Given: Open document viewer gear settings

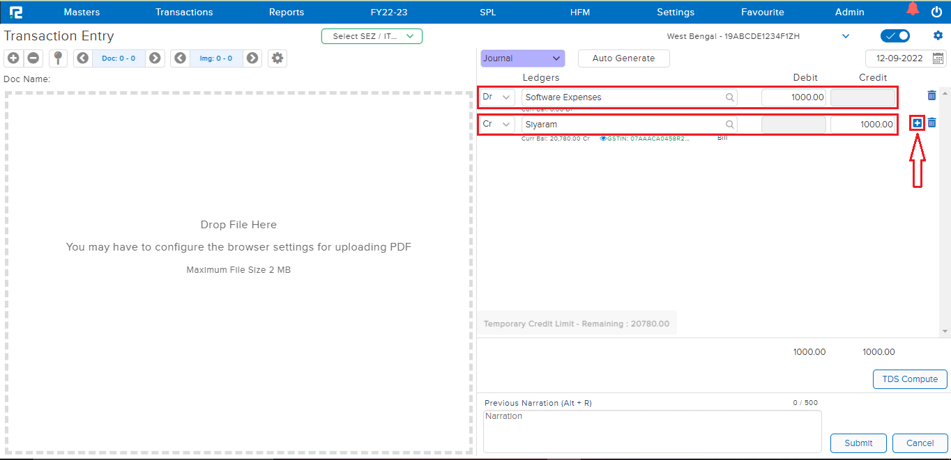Looking at the screenshot, I should click(277, 58).
